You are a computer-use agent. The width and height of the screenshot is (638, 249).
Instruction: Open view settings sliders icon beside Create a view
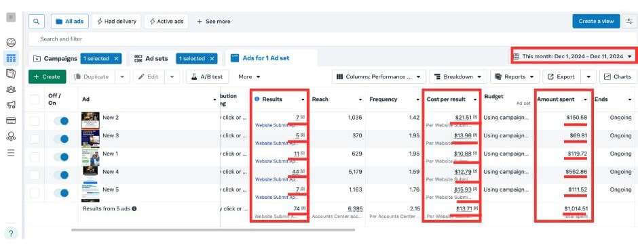coord(630,21)
